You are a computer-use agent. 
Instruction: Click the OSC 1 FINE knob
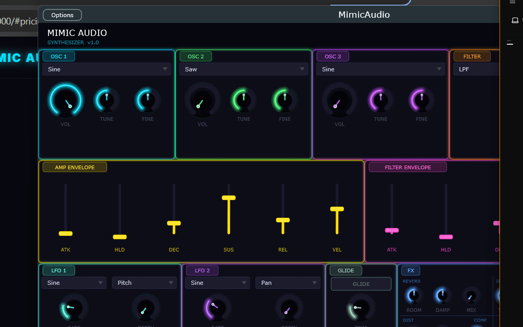(x=148, y=100)
